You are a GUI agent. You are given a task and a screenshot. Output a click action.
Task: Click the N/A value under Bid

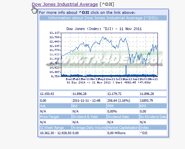pos(89,111)
